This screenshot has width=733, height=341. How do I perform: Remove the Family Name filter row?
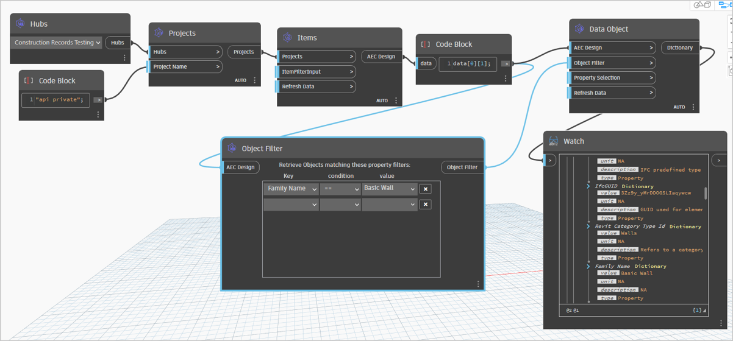426,189
